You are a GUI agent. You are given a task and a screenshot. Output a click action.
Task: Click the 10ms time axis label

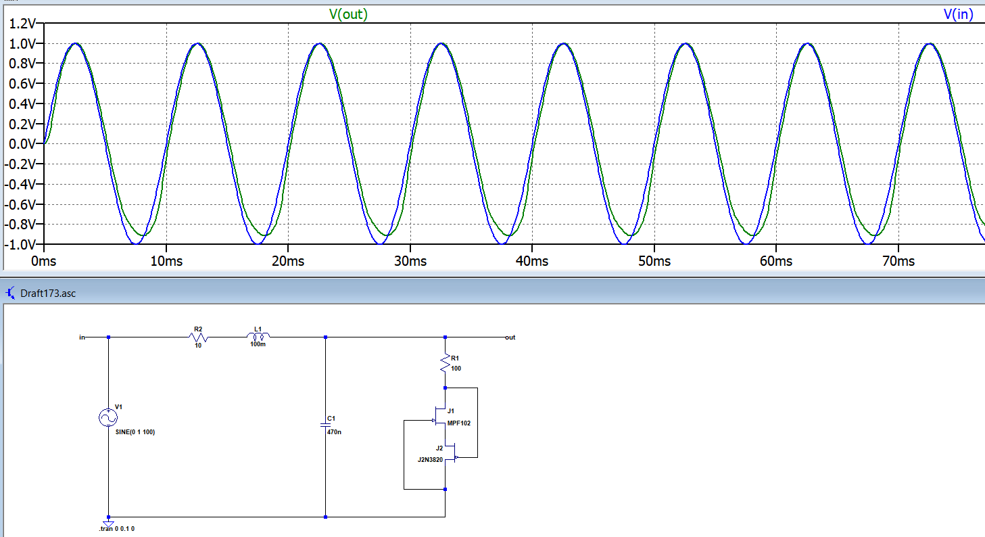click(166, 261)
